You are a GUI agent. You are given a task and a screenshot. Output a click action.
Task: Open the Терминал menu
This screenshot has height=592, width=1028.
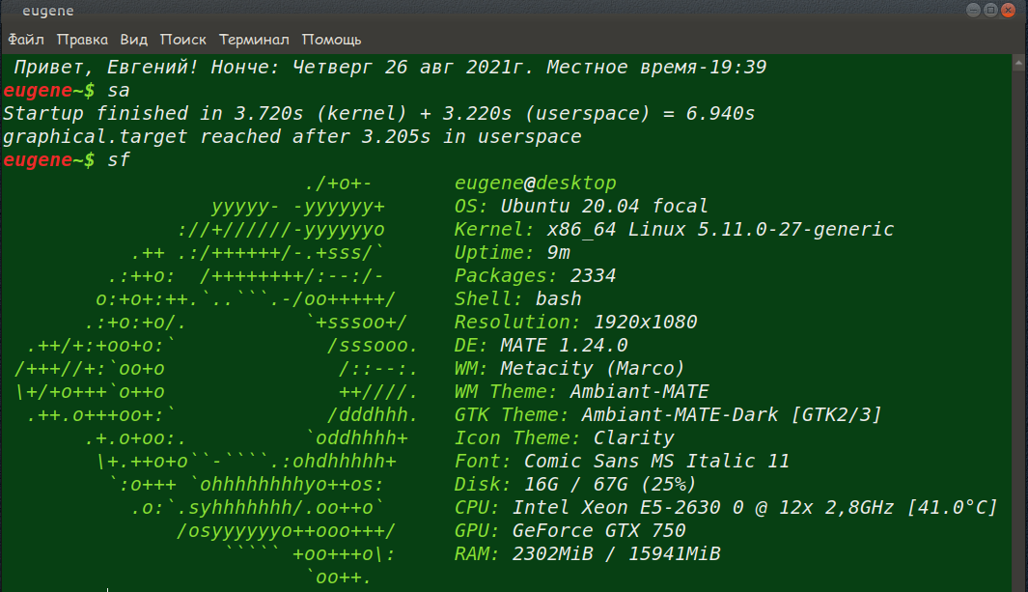[254, 40]
